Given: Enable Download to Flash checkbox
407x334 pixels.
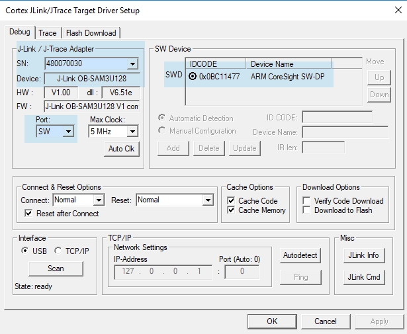Looking at the screenshot, I should click(x=306, y=210).
